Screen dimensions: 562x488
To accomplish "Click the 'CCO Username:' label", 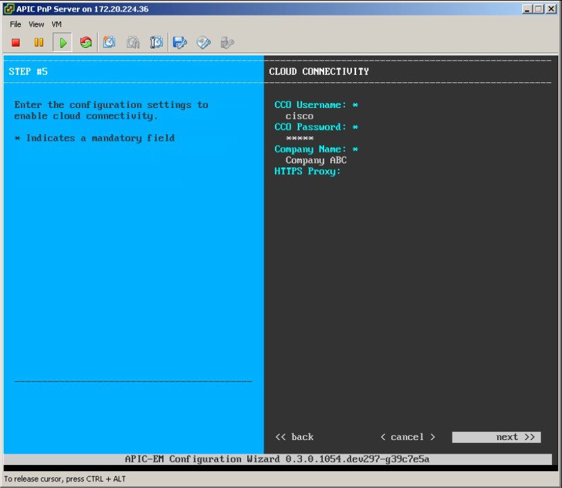I will tap(311, 105).
